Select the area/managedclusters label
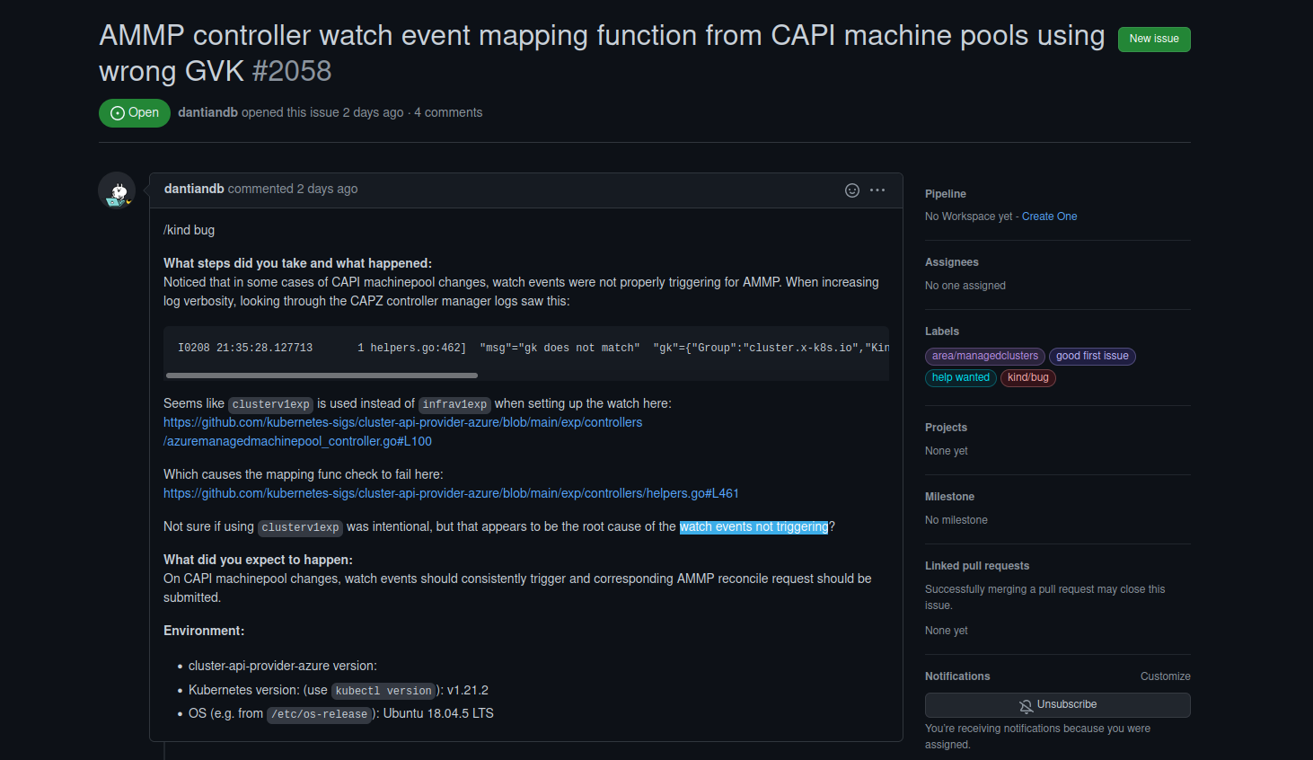This screenshot has width=1313, height=760. pyautogui.click(x=984, y=357)
